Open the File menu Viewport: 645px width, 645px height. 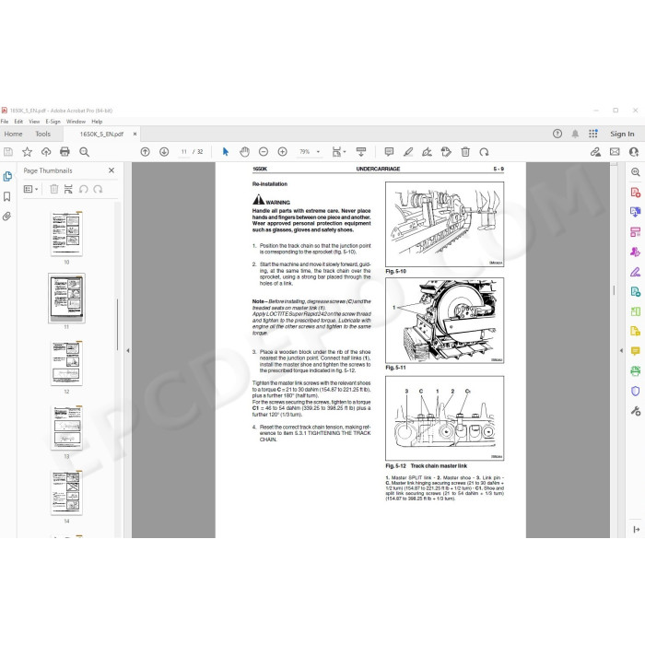coord(5,122)
